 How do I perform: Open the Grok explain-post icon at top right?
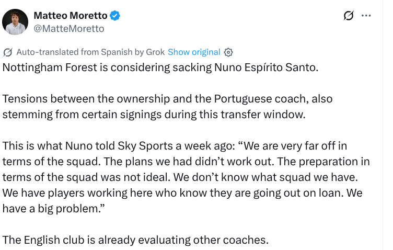tap(349, 16)
